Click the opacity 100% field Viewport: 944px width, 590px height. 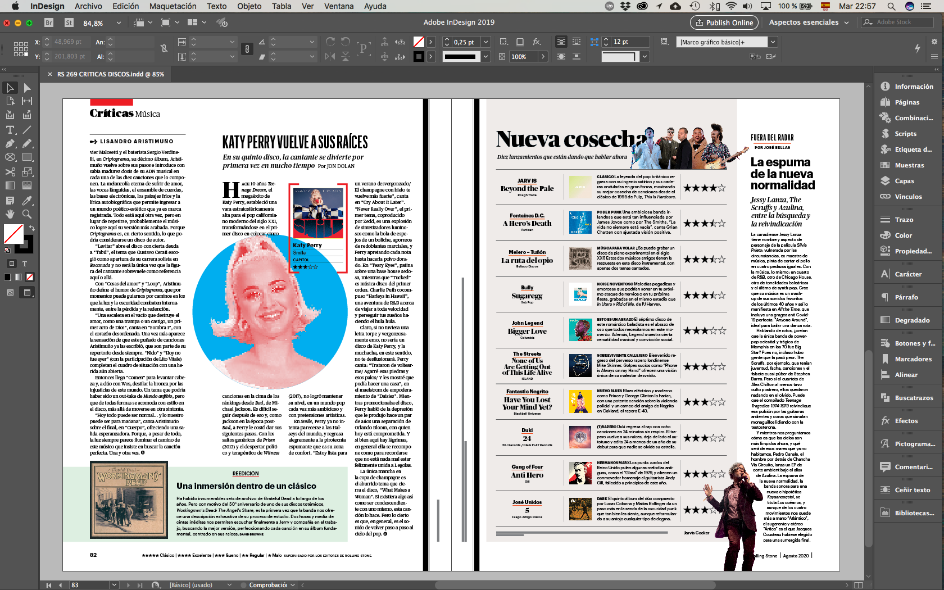point(523,56)
